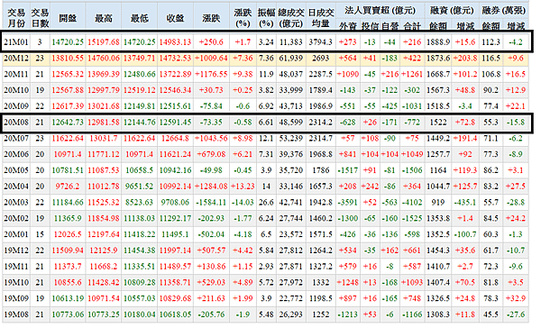Image resolution: width=541 pixels, height=328 pixels.
Task: Click the 法人買賣超 (億元) group header
Action: pyautogui.click(x=380, y=11)
